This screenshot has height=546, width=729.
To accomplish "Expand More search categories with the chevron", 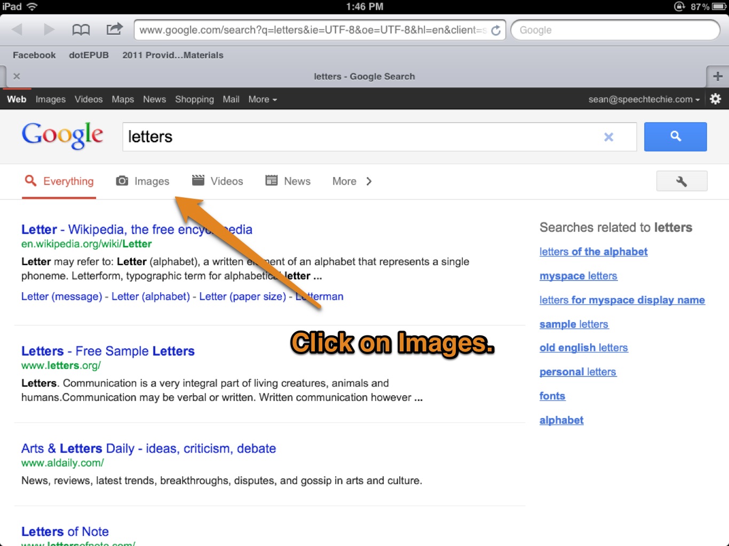I will (x=369, y=181).
